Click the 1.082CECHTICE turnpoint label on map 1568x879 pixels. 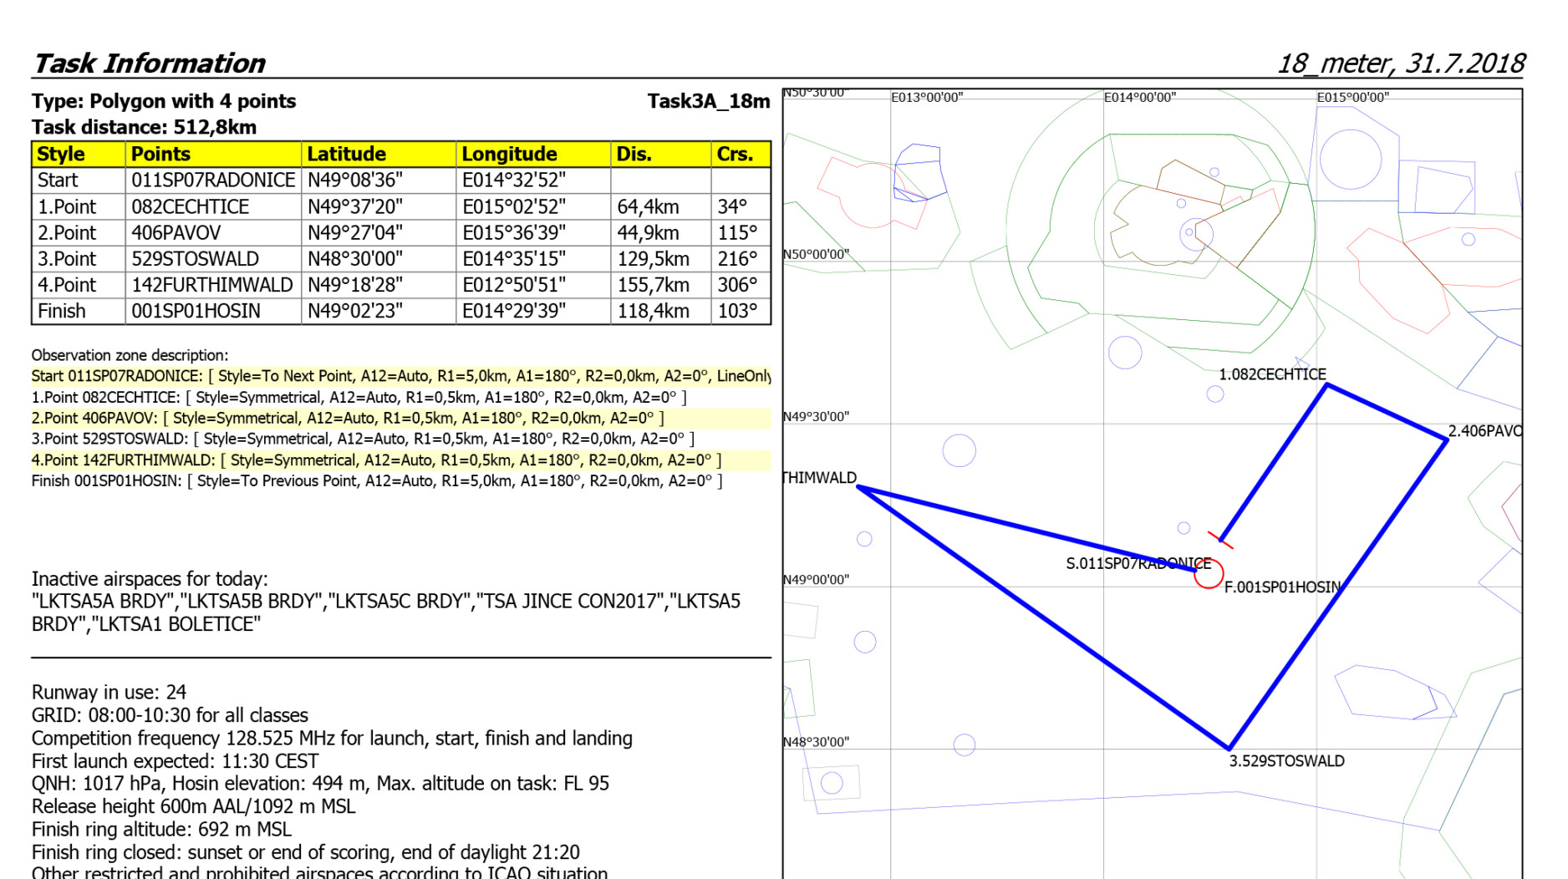(x=1272, y=374)
